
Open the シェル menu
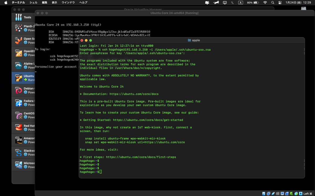click(x=33, y=3)
